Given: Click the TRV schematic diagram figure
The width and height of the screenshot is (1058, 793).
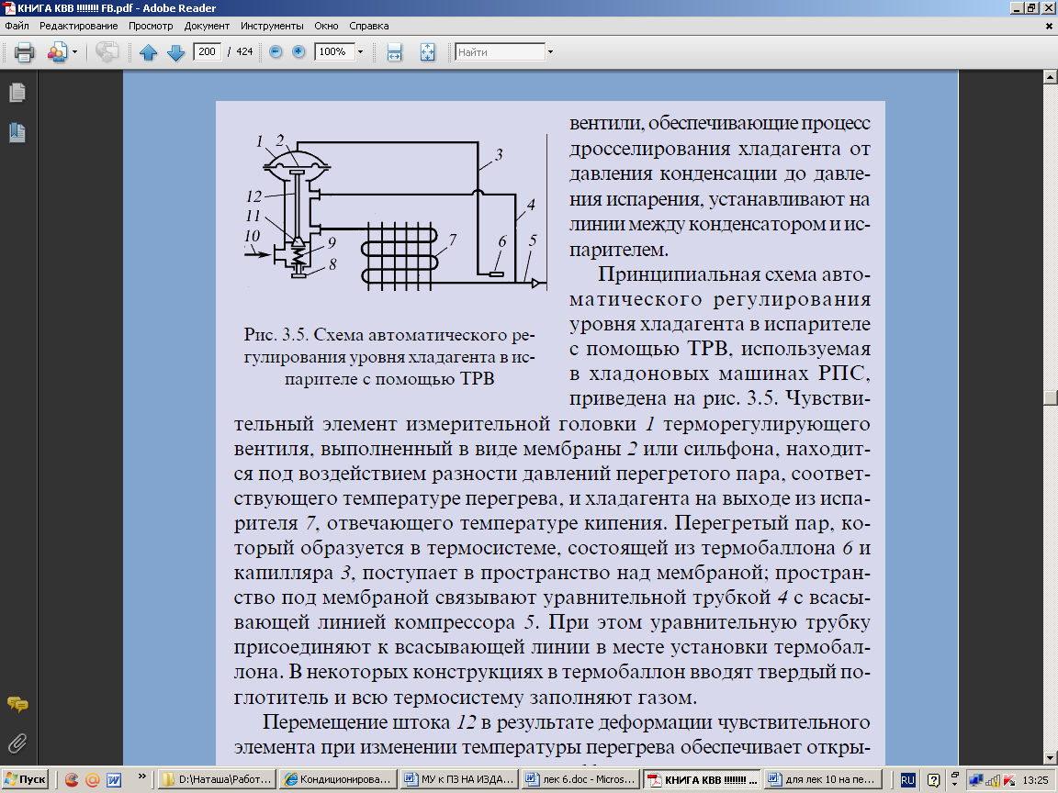Looking at the screenshot, I should [x=396, y=212].
